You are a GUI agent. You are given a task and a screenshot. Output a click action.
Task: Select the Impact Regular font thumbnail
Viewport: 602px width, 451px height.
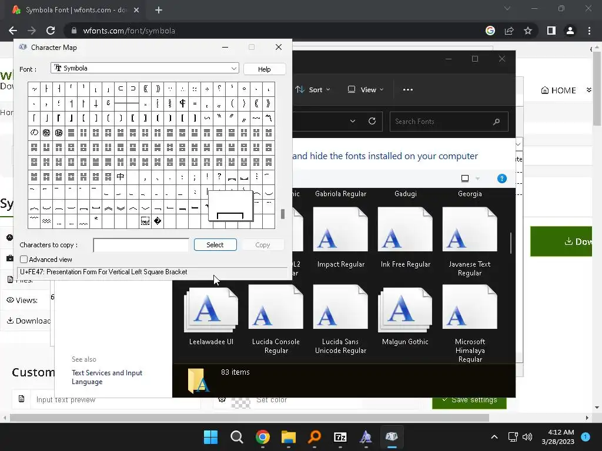point(340,230)
